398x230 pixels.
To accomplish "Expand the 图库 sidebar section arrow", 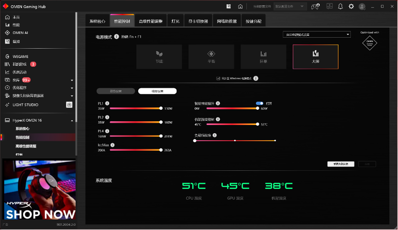I will [72, 80].
